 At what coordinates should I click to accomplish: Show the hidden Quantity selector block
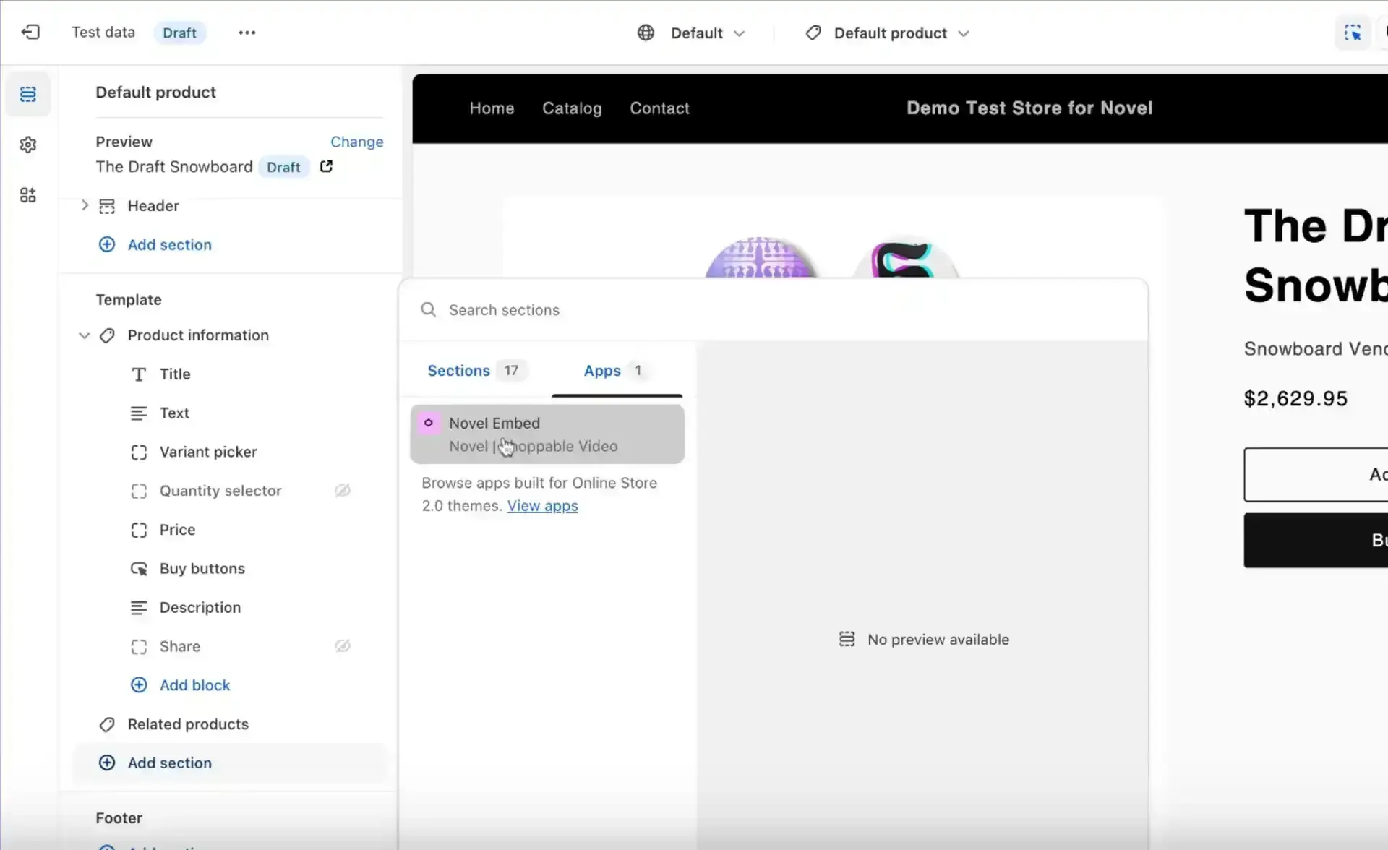click(x=343, y=491)
